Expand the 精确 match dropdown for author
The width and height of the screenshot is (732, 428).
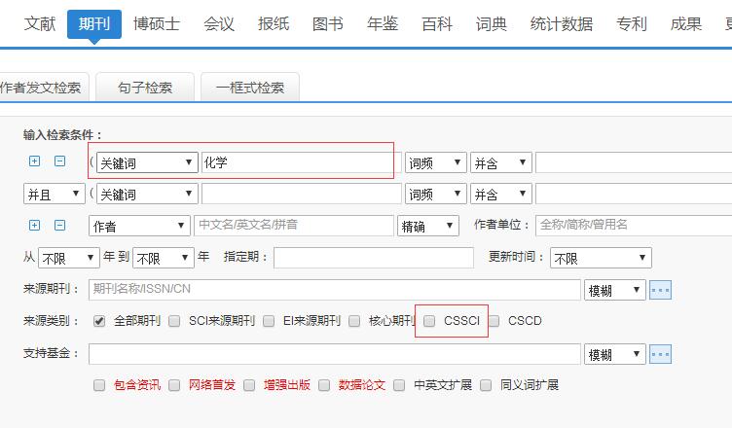[427, 226]
